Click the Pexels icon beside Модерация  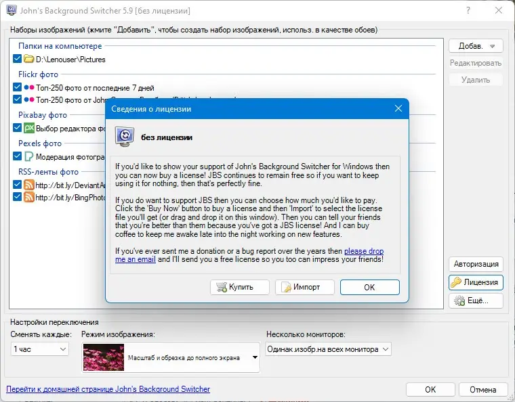pyautogui.click(x=29, y=156)
